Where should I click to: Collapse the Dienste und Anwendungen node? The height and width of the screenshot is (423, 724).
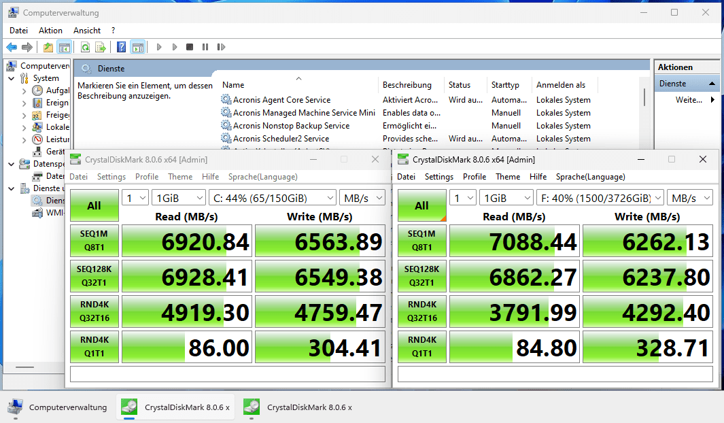12,188
